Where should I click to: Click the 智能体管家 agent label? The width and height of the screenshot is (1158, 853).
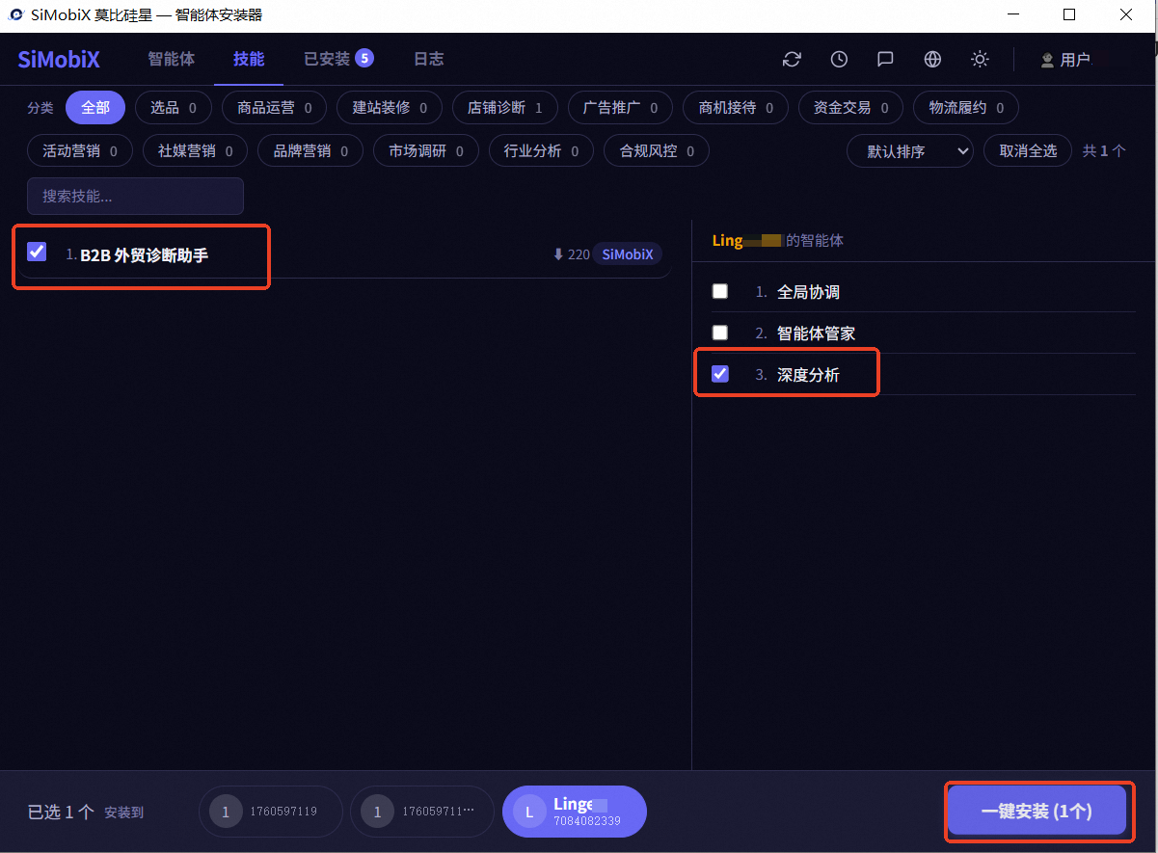(816, 333)
